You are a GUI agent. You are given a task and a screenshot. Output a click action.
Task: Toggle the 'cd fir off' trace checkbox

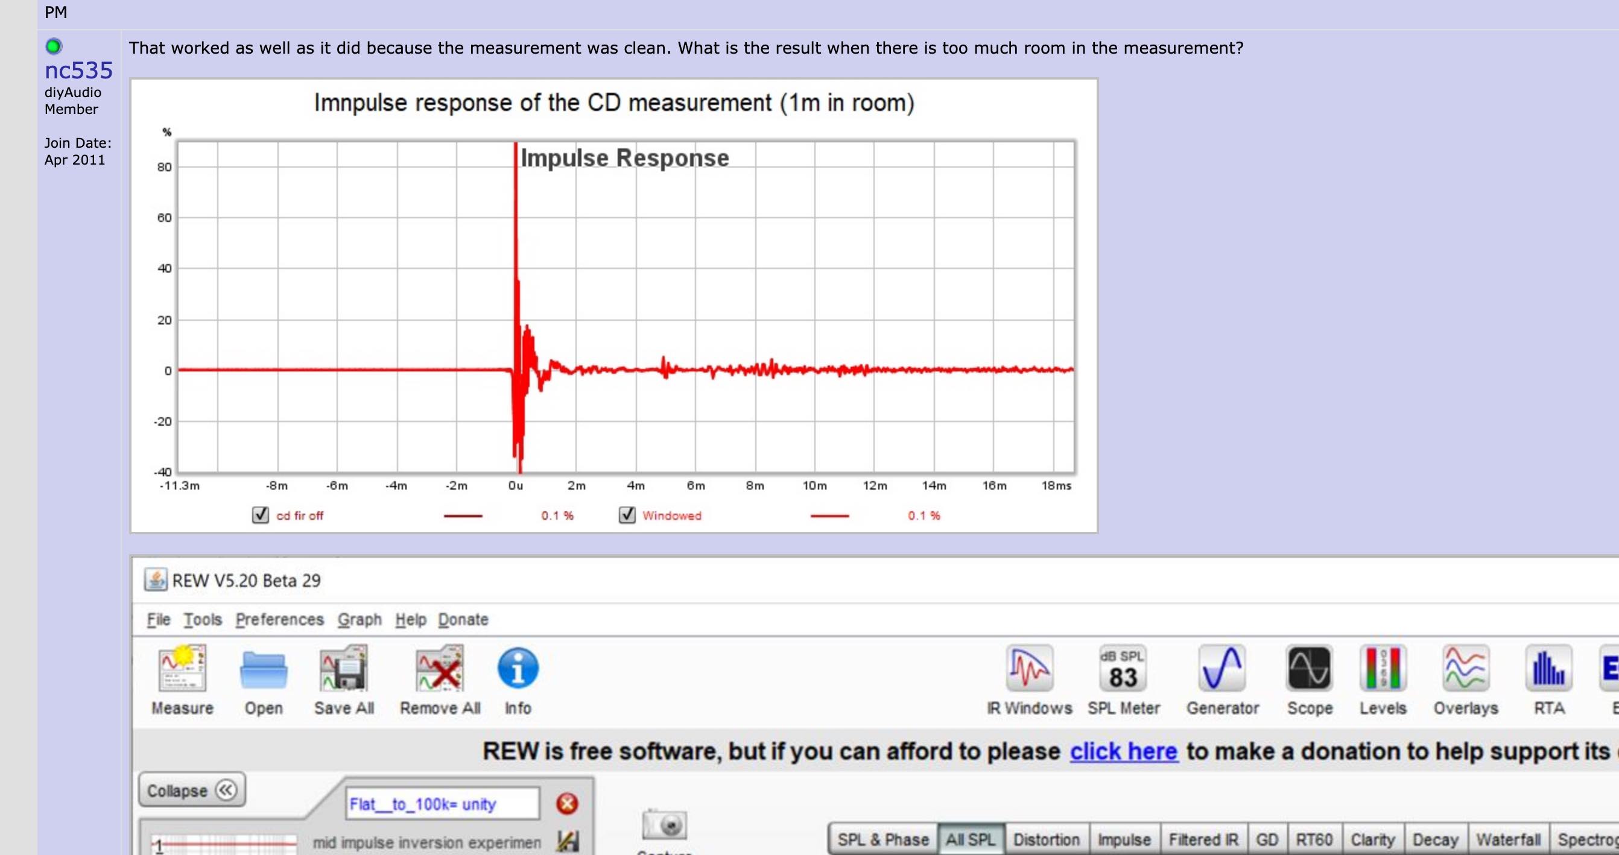(260, 515)
